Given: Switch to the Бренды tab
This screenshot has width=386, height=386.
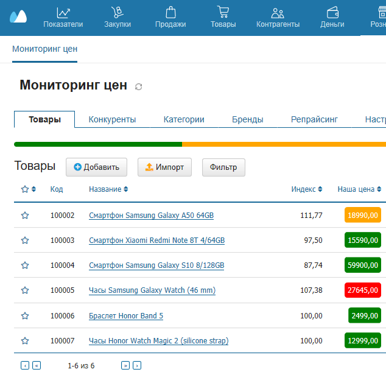Looking at the screenshot, I should [x=248, y=119].
